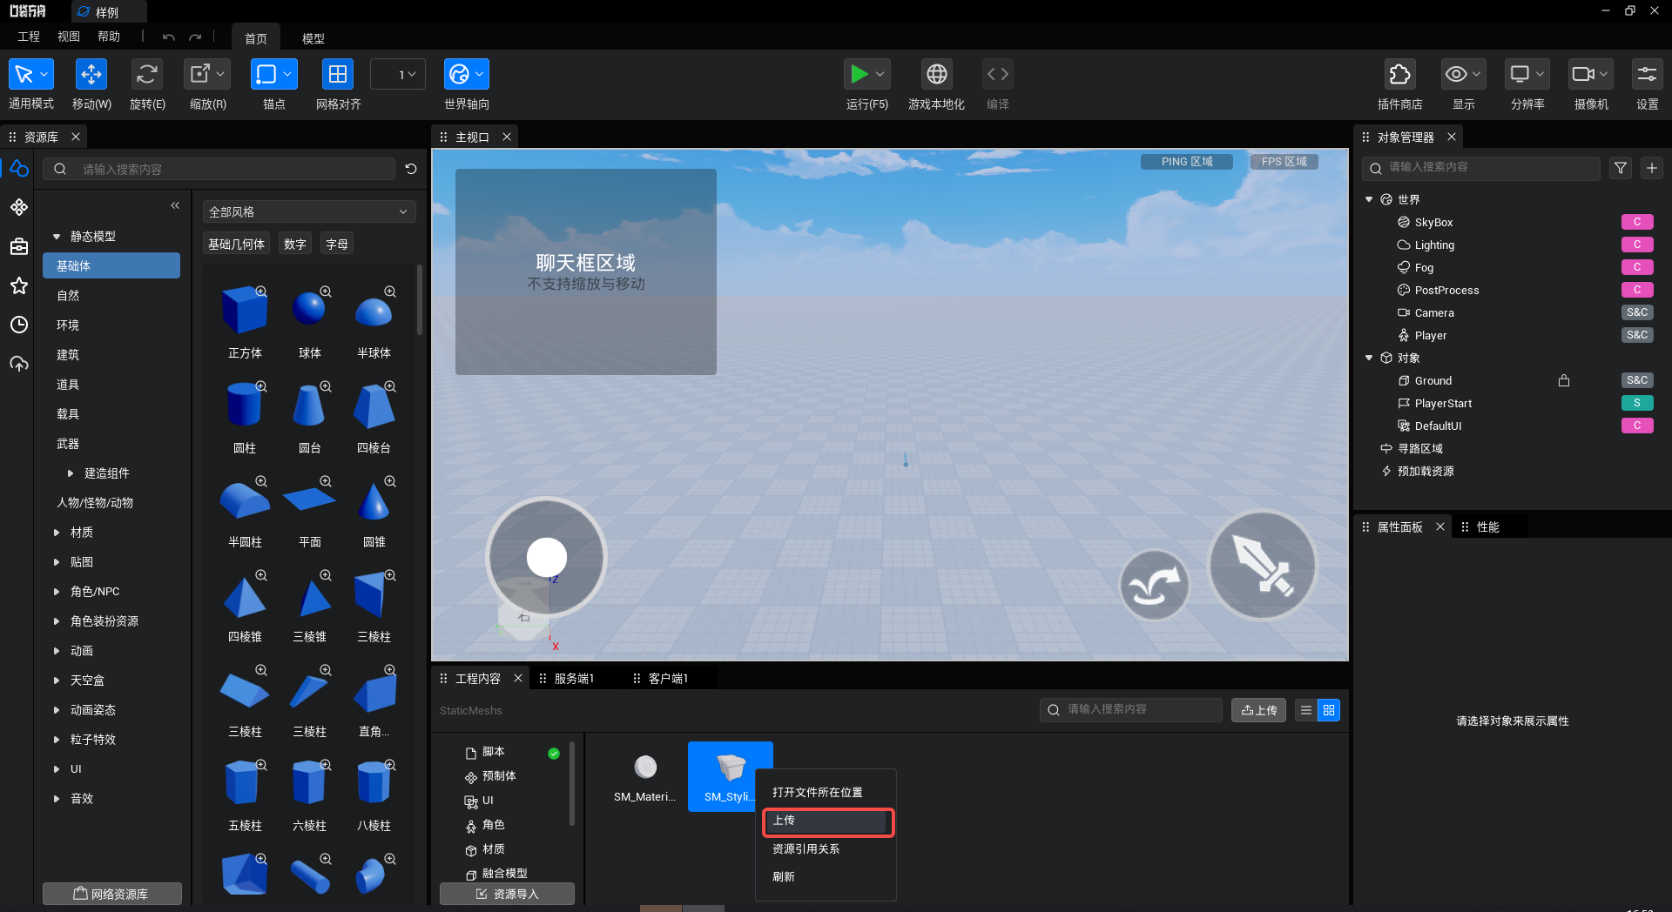Image resolution: width=1672 pixels, height=912 pixels.
Task: Open the 网络资源库 button
Action: (111, 894)
